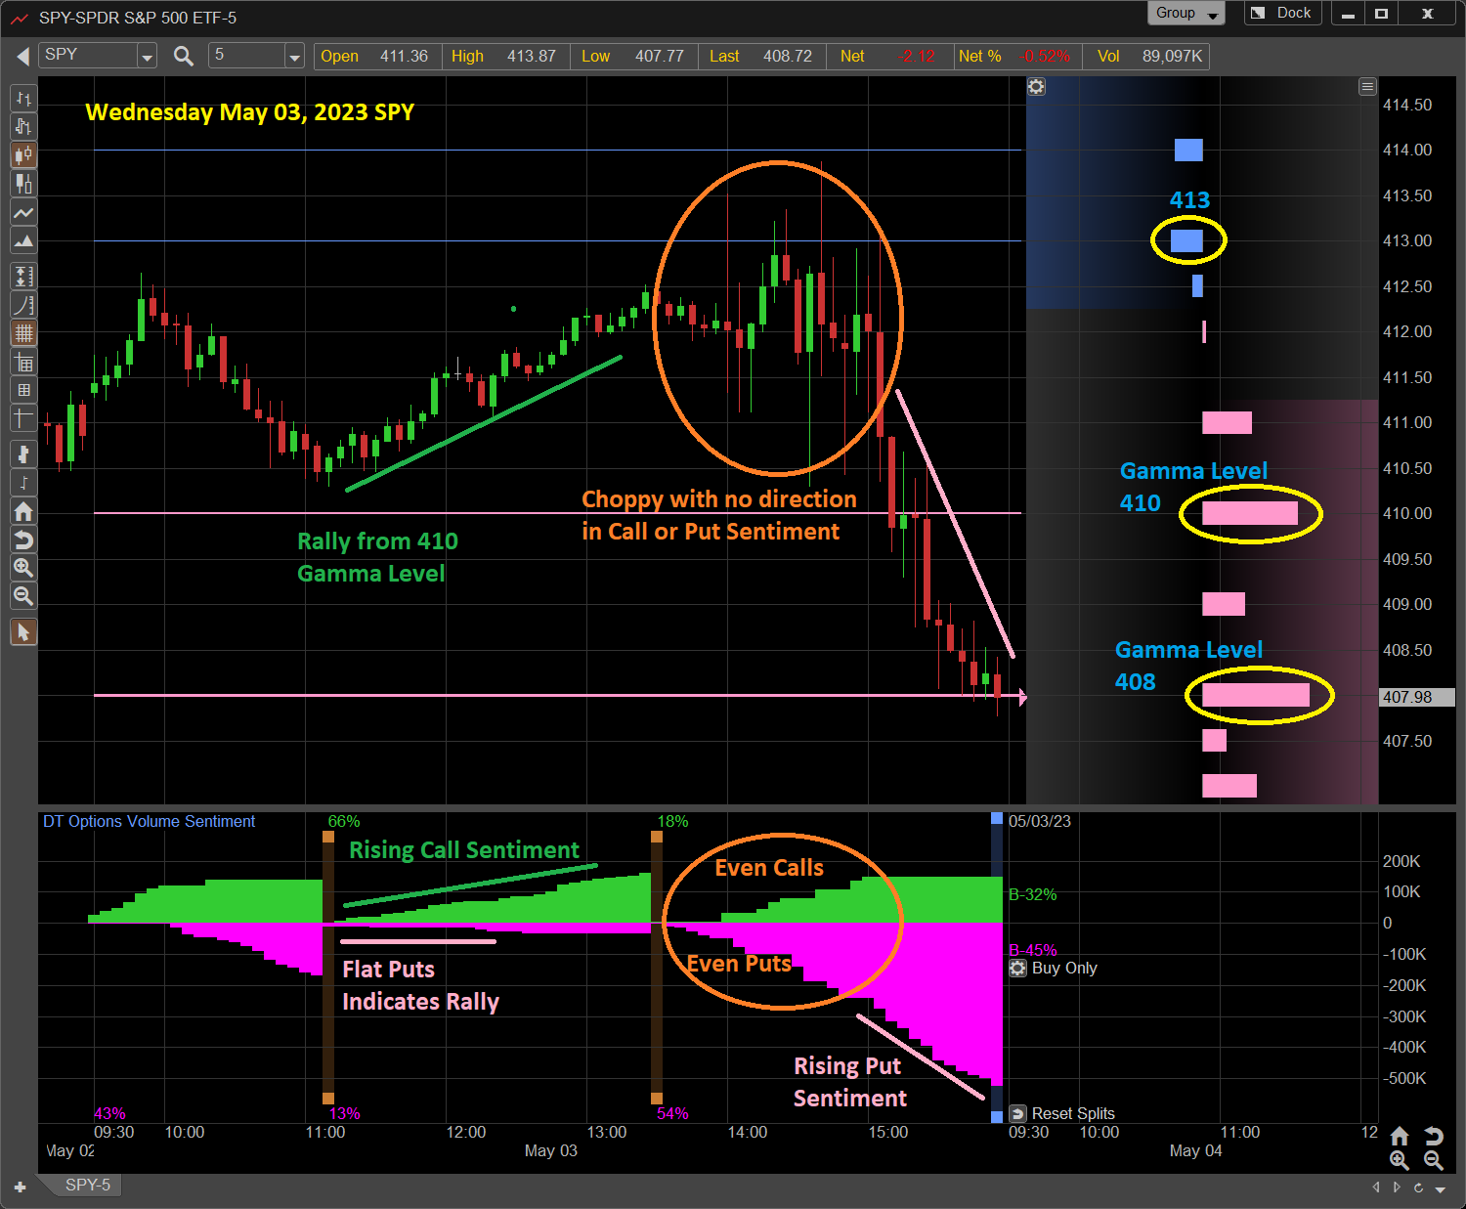The image size is (1466, 1209).
Task: Click the left toolbar zoom out magnifier
Action: [x=23, y=596]
